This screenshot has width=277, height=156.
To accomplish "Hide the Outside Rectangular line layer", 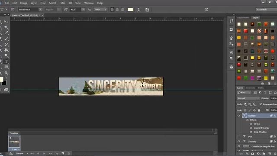I will click(239, 146).
